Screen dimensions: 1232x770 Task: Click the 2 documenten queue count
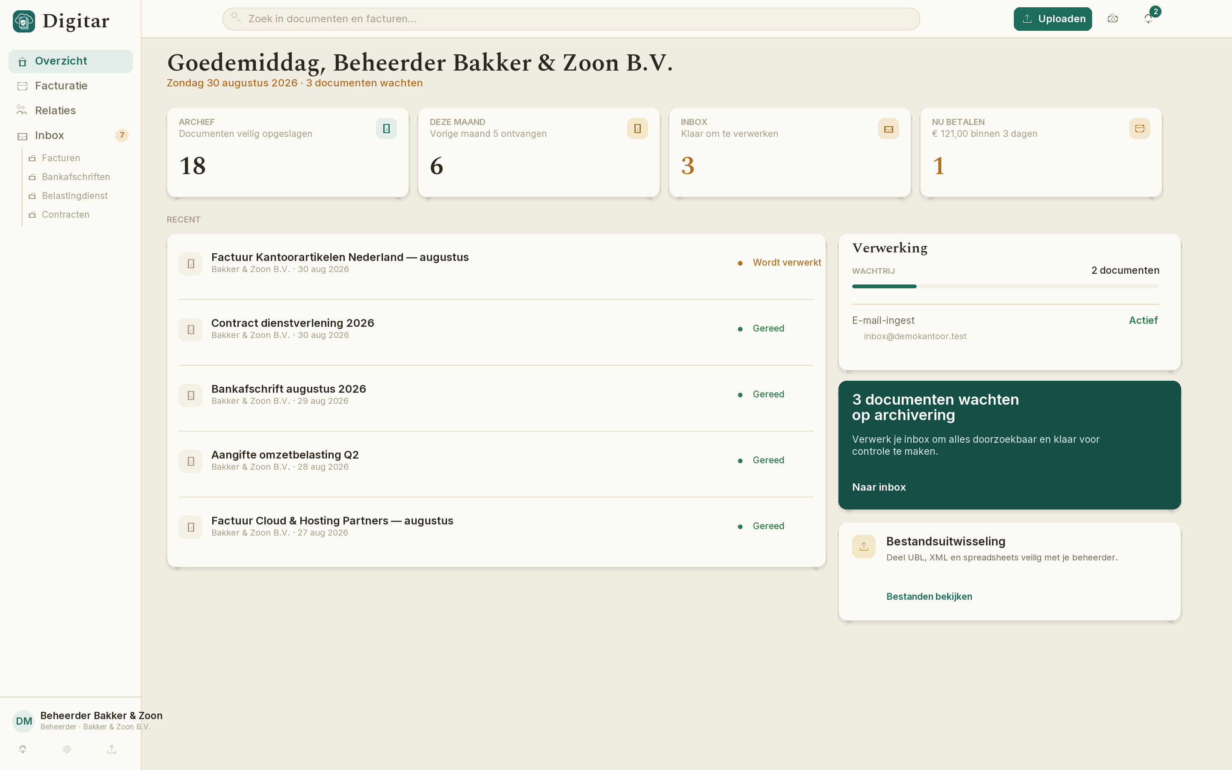(x=1125, y=270)
